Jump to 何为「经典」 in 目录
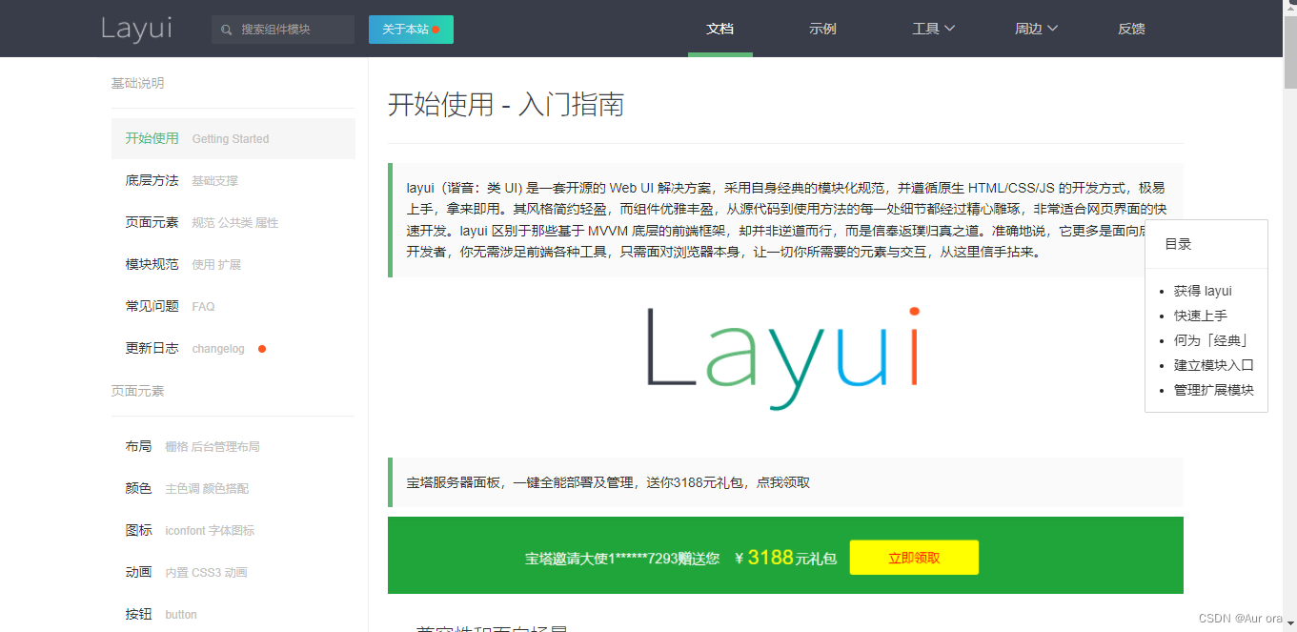This screenshot has width=1297, height=632. click(x=1211, y=340)
